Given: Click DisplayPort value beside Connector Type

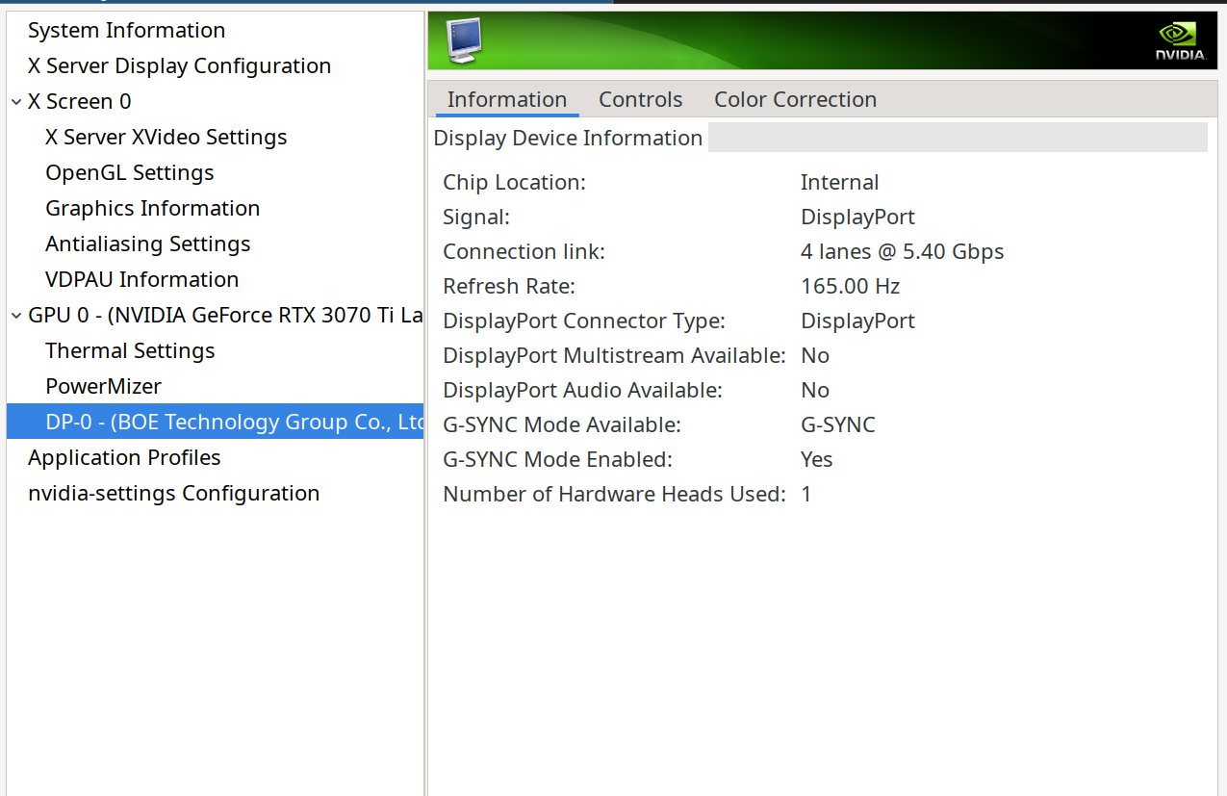Looking at the screenshot, I should pyautogui.click(x=857, y=321).
